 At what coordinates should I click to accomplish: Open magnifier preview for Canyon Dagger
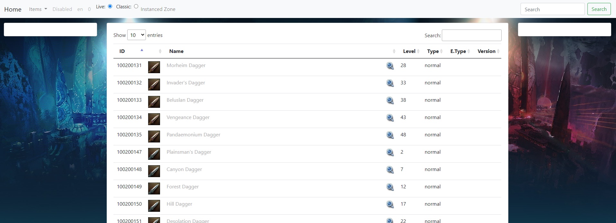pos(390,170)
